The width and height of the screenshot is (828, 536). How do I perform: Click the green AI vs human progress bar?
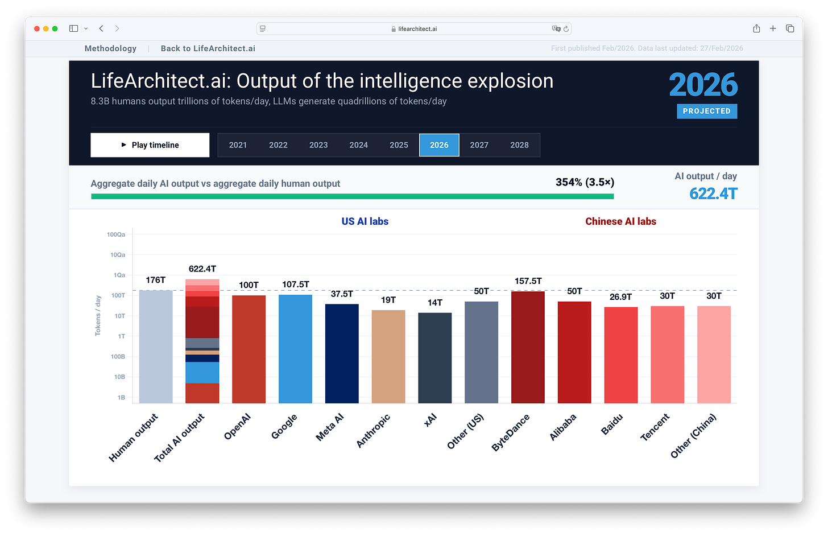[x=353, y=196]
